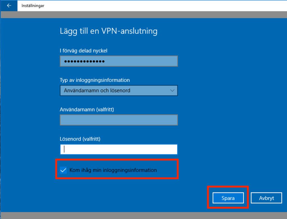Toggle Kom ihåg min inloggningsinformation checkbox
This screenshot has height=219, width=287.
63,170
